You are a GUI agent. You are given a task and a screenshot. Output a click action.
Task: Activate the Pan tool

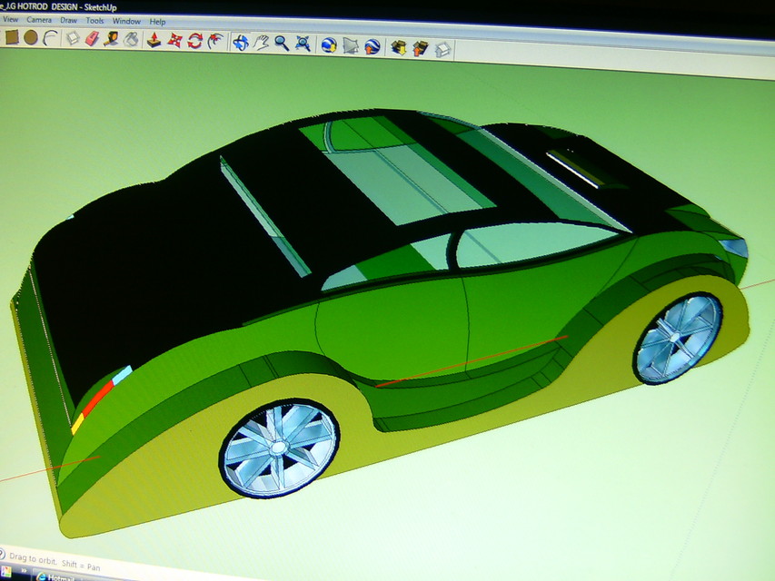click(x=261, y=43)
